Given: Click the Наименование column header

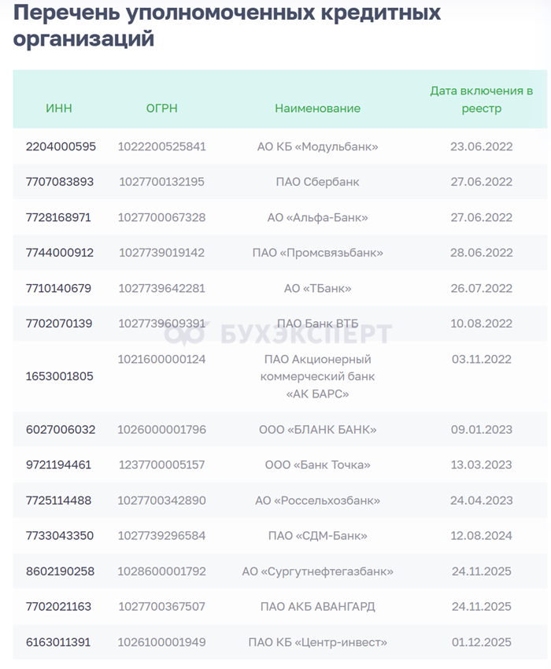Looking at the screenshot, I should click(x=317, y=108).
